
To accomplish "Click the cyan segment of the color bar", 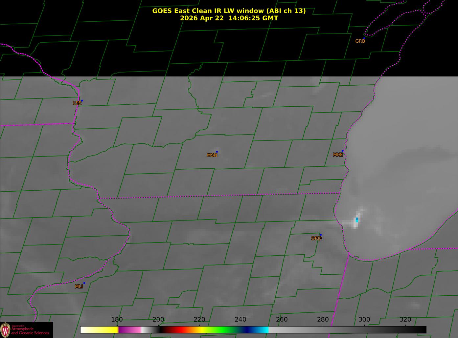I will coord(261,329).
